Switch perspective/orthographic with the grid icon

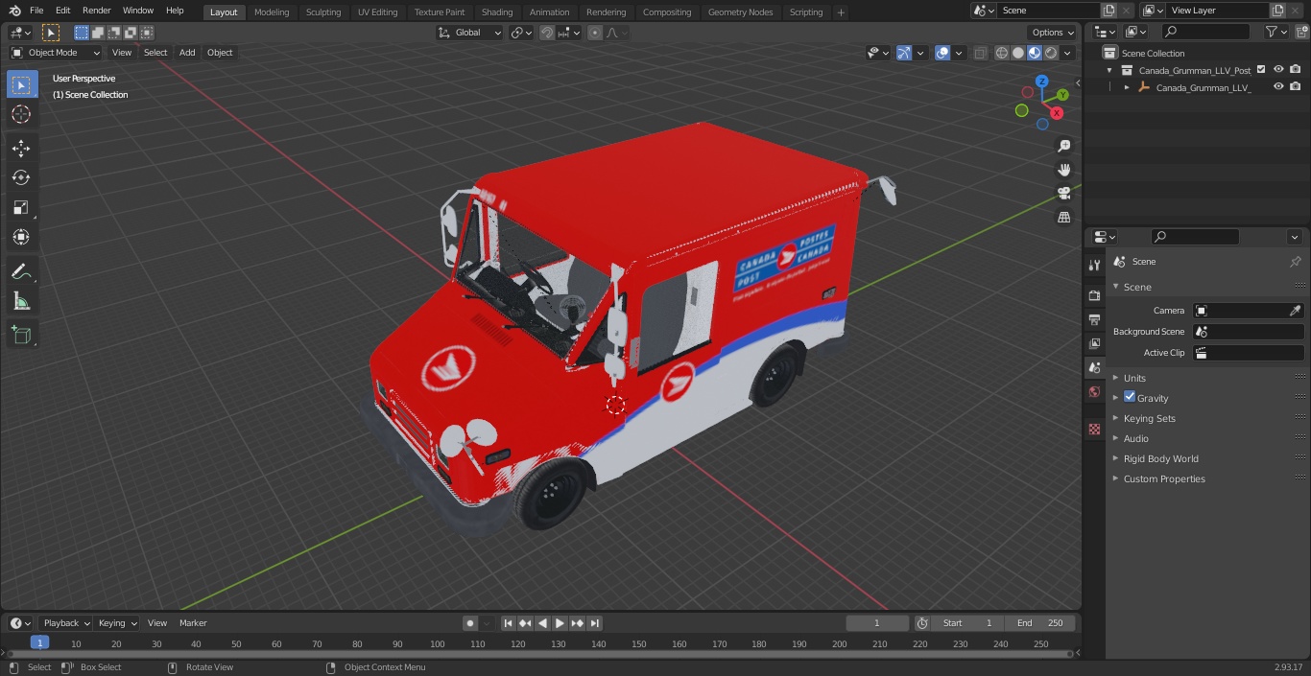click(1063, 218)
